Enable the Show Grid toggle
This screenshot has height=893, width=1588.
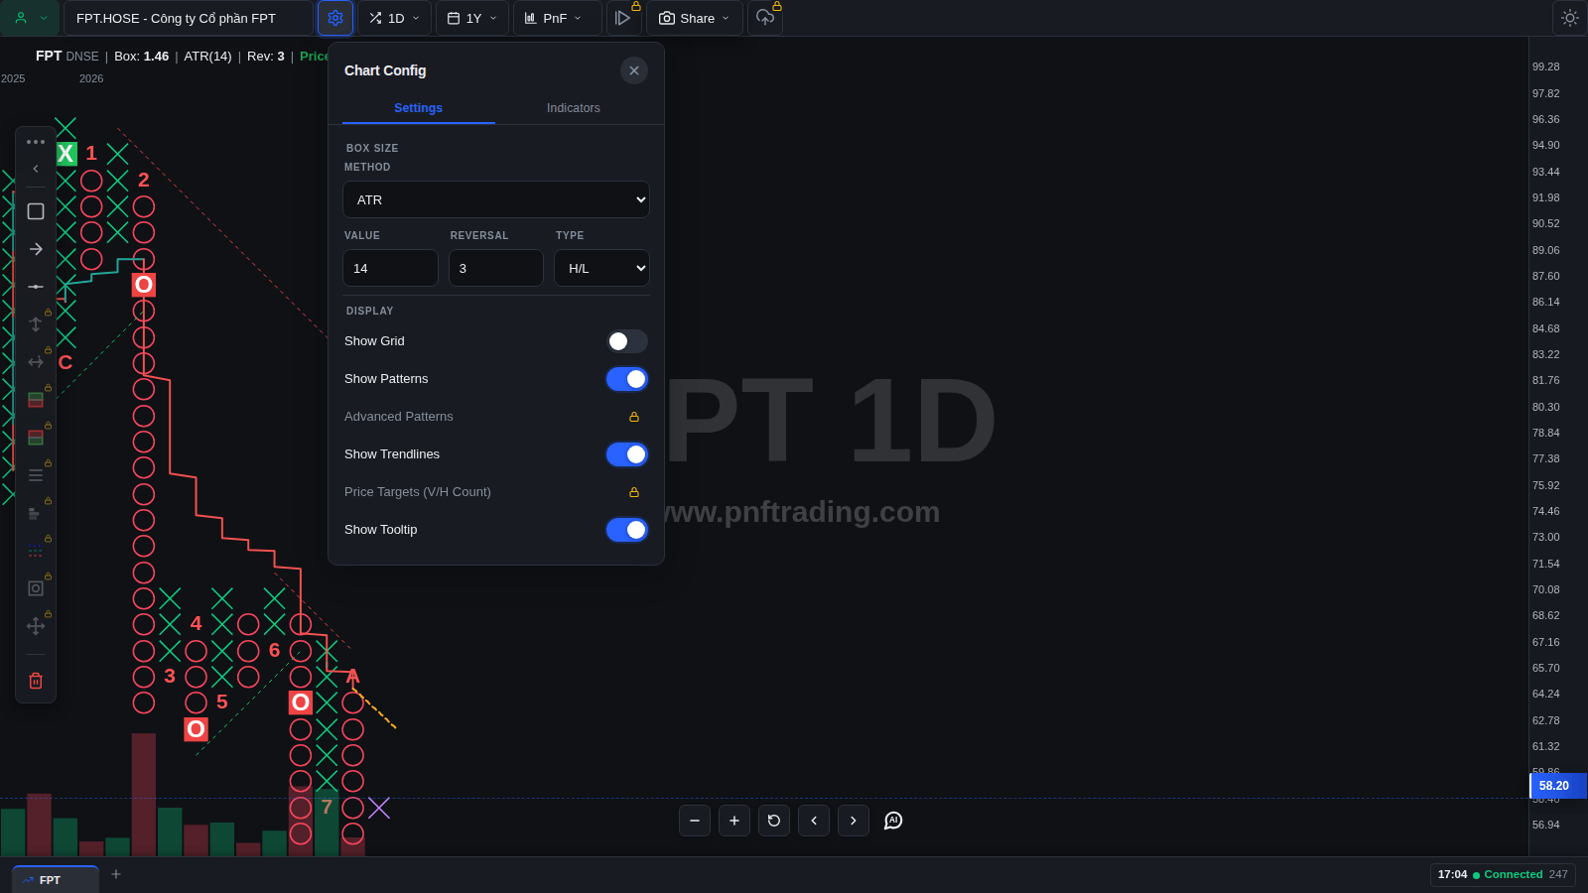point(627,341)
